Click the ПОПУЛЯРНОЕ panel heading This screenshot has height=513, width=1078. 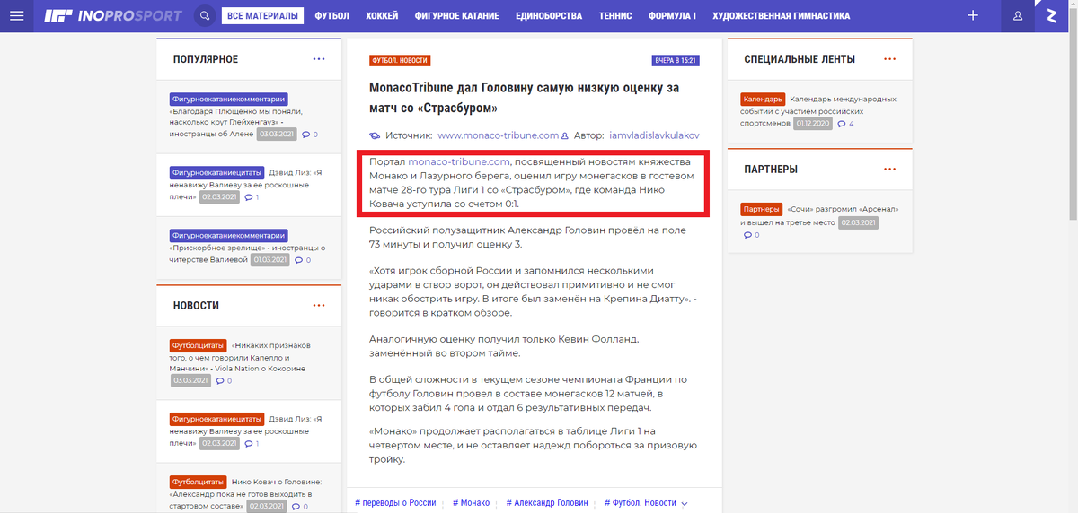pyautogui.click(x=206, y=59)
